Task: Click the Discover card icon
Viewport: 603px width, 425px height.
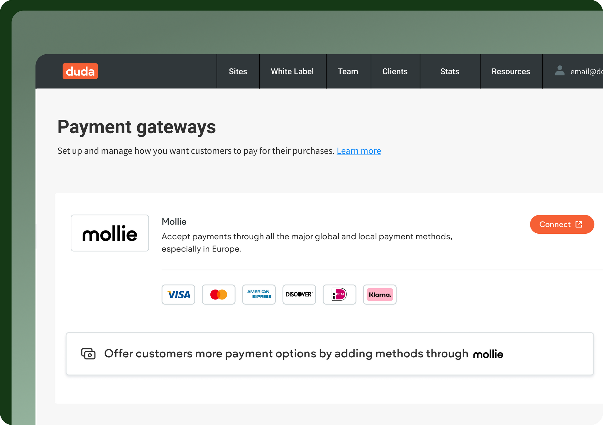Action: point(299,295)
